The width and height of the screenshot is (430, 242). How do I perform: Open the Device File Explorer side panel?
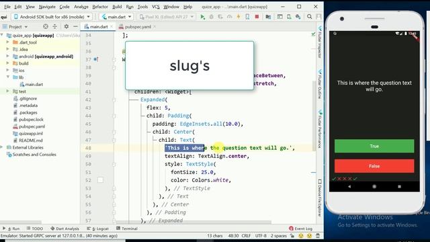320,198
